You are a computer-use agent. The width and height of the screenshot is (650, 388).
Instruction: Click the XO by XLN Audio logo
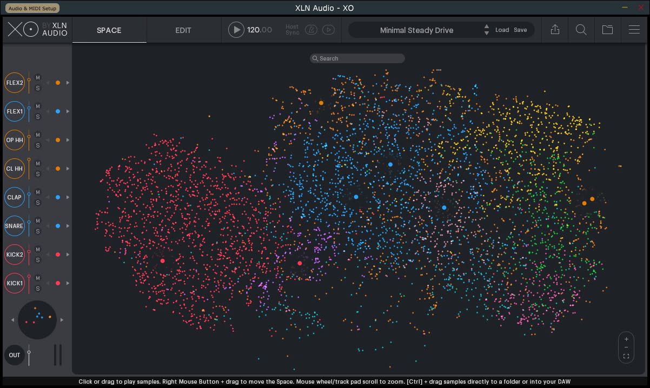tap(37, 30)
